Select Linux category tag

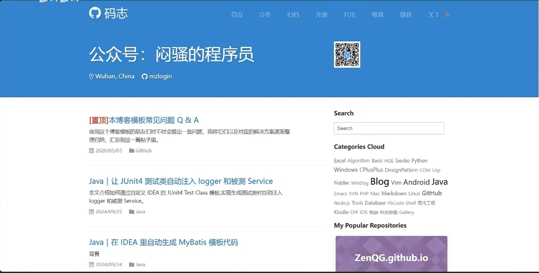tap(414, 193)
